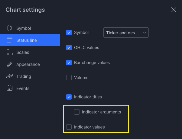Go to the Trading settings tab
Viewport: 182px width, 139px height.
(x=24, y=76)
